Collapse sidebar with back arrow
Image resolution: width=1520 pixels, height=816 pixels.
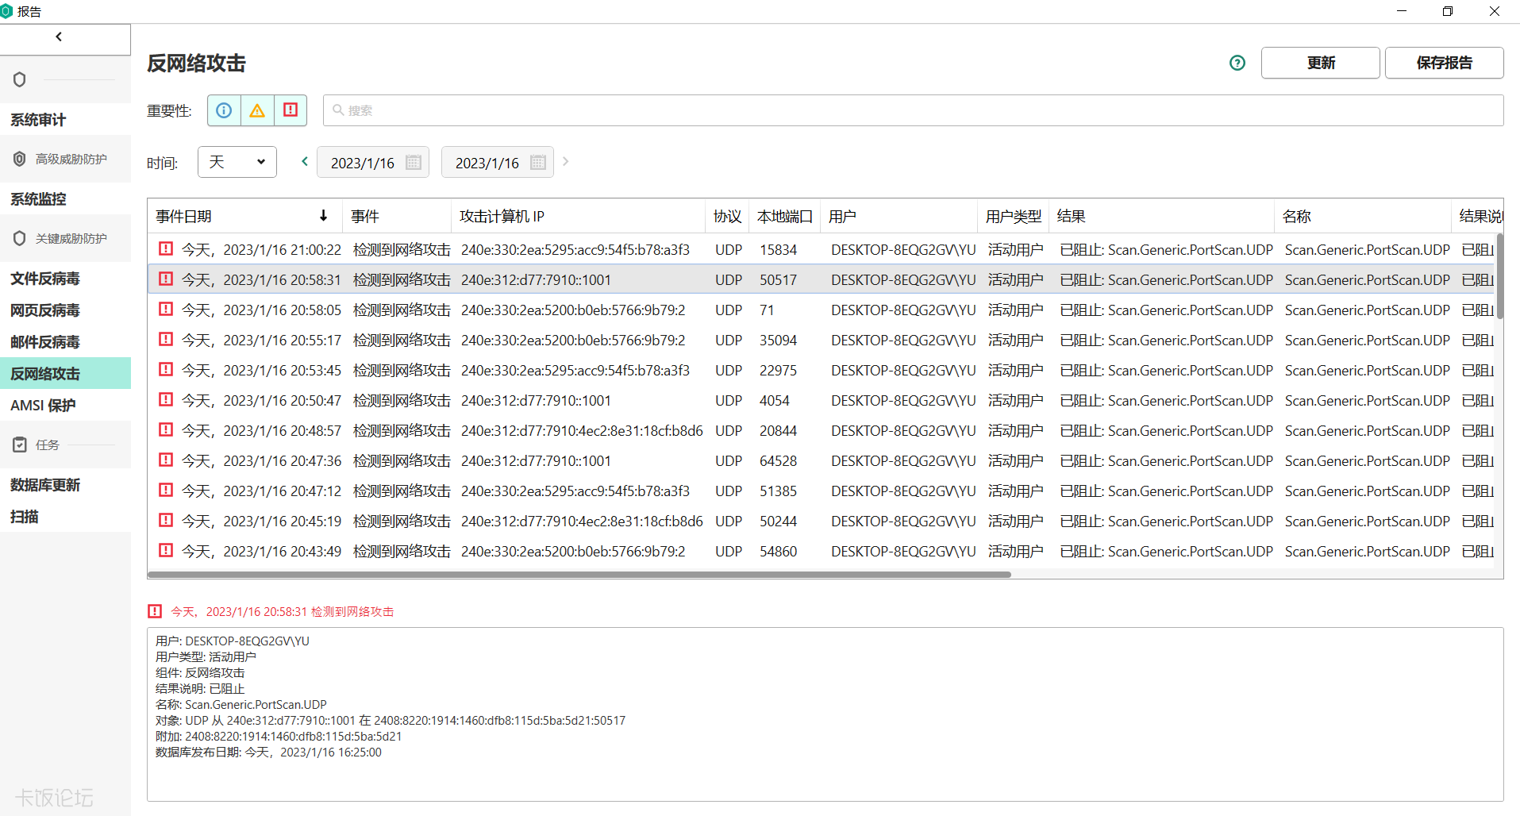click(x=59, y=37)
